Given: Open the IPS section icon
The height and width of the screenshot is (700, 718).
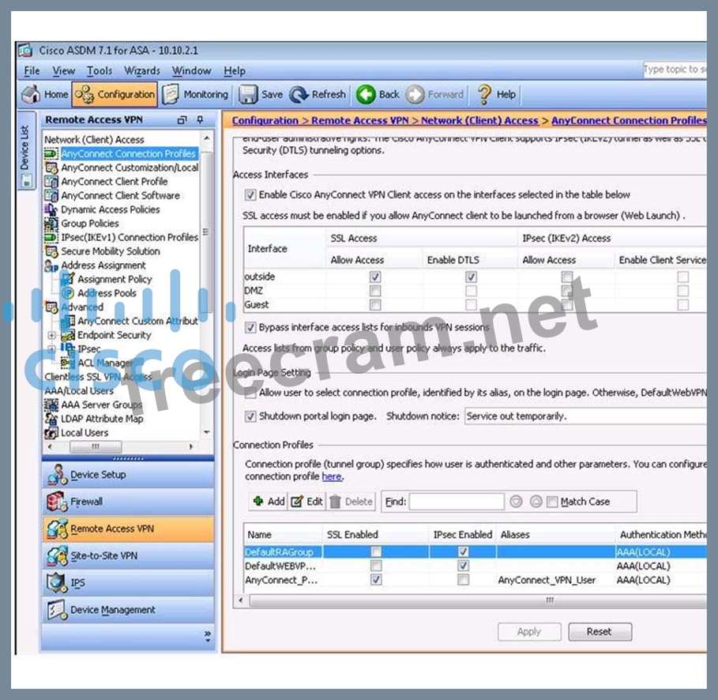Looking at the screenshot, I should pyautogui.click(x=57, y=583).
